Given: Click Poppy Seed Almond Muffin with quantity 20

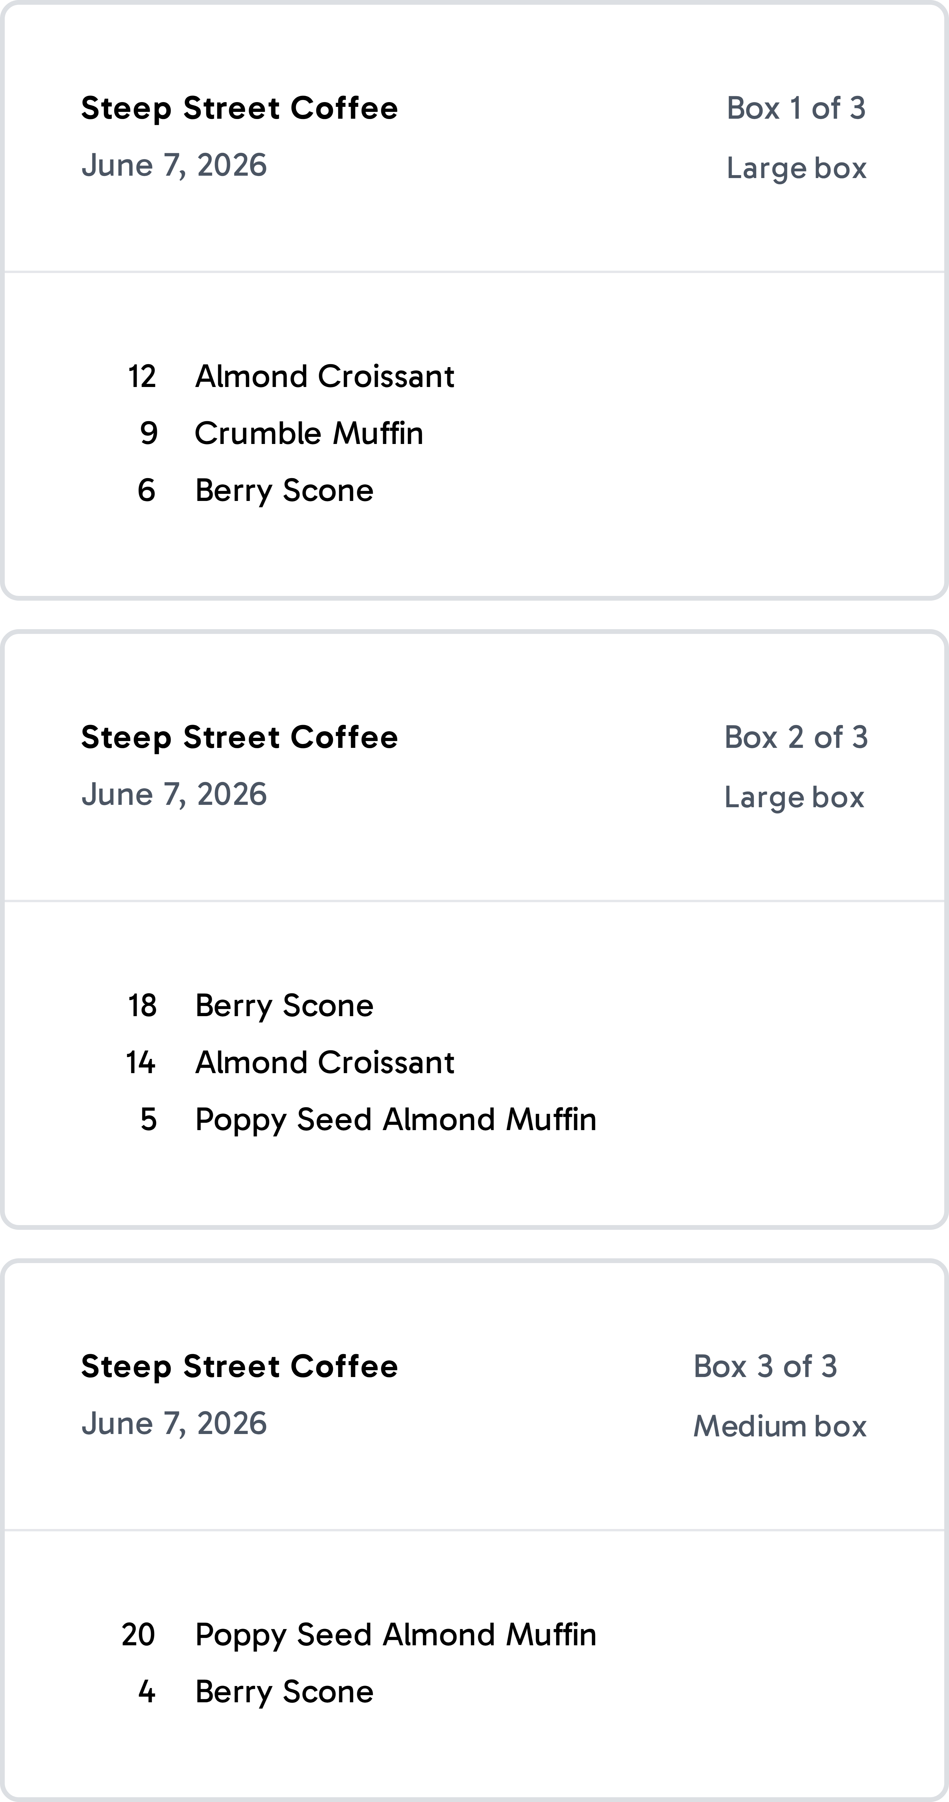Looking at the screenshot, I should [396, 1635].
